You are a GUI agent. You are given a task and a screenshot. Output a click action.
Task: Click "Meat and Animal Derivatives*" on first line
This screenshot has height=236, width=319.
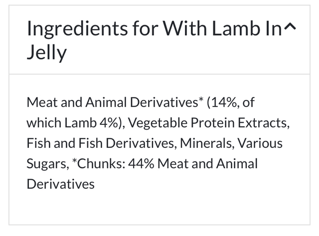pos(112,103)
